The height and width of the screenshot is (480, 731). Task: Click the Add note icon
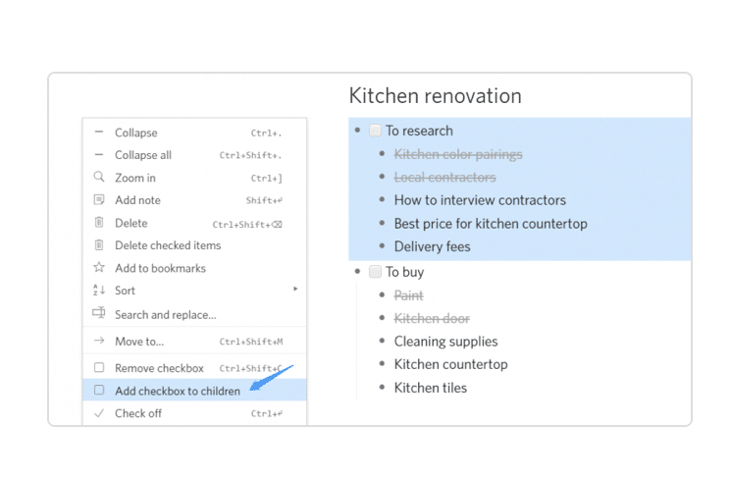(x=98, y=200)
